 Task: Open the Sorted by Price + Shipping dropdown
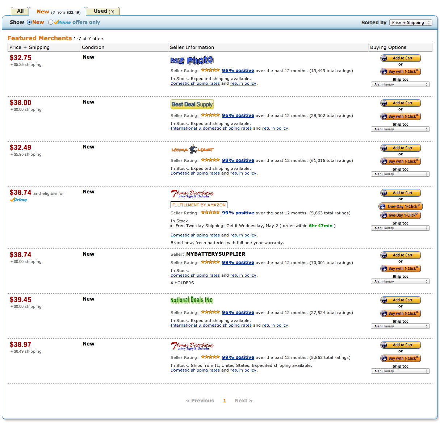(x=411, y=22)
